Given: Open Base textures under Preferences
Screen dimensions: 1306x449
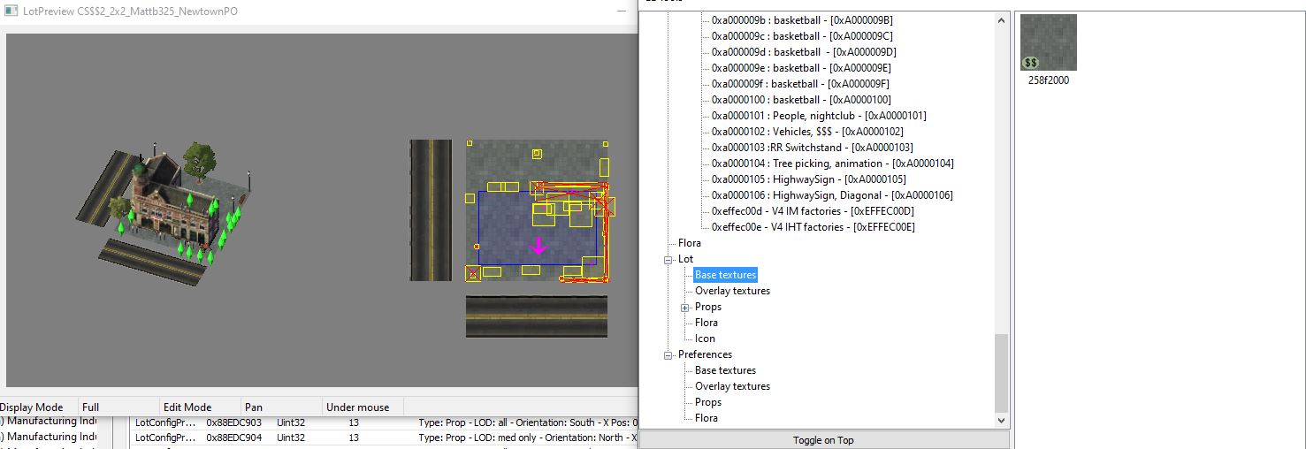Looking at the screenshot, I should tap(725, 370).
